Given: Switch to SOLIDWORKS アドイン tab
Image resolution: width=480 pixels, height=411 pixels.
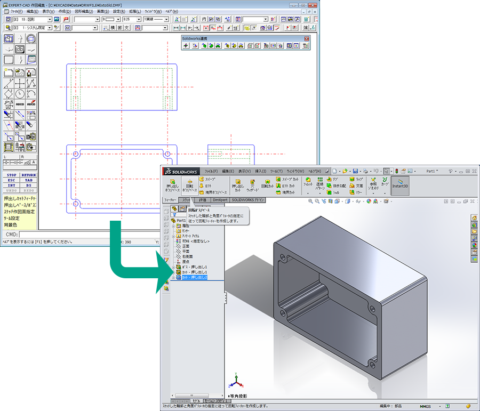Looking at the screenshot, I should [x=248, y=200].
